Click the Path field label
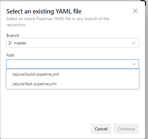Screen dimensions: 148x139 coord(11,55)
